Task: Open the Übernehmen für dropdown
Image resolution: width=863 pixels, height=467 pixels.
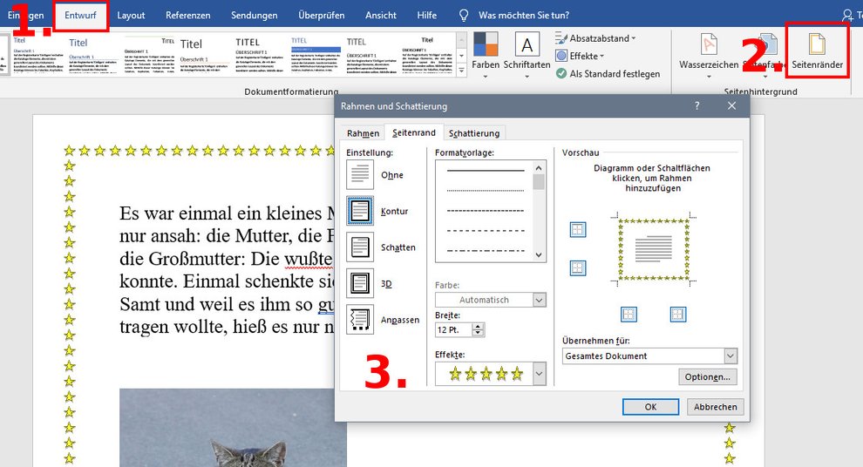Action: pyautogui.click(x=730, y=355)
